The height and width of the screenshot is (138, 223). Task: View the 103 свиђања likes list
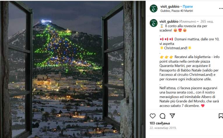tap(160, 123)
